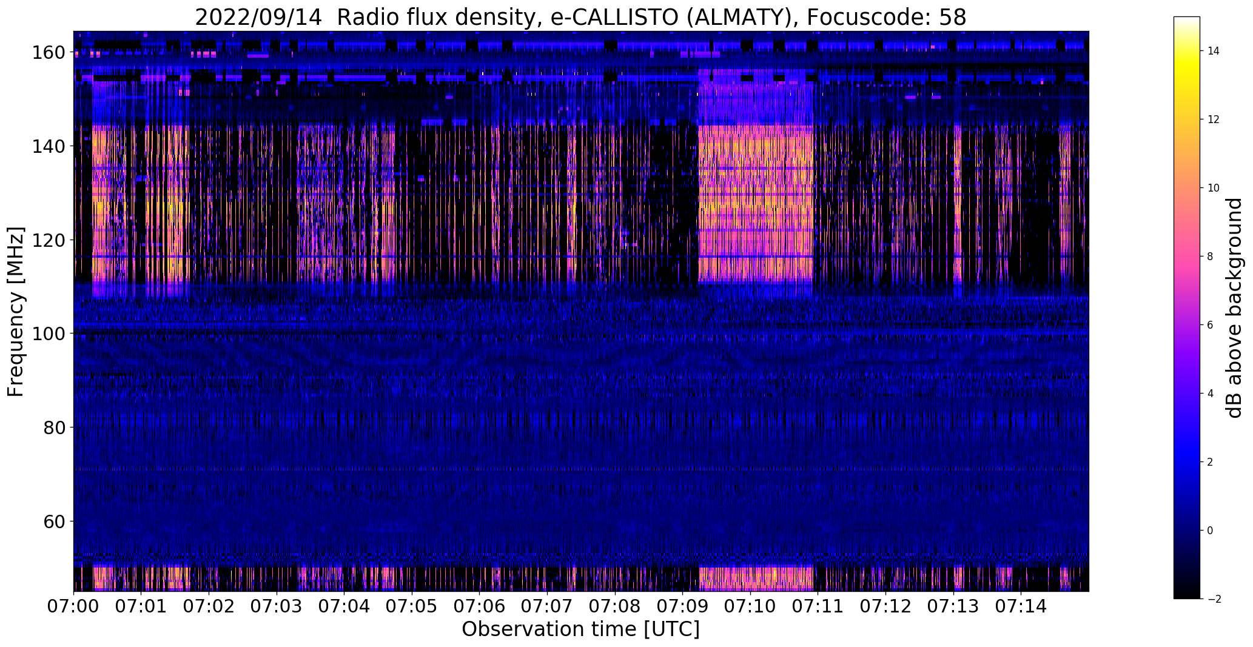1253x647 pixels.
Task: Click the 'dB above background' colorbar label
Action: 1234,307
